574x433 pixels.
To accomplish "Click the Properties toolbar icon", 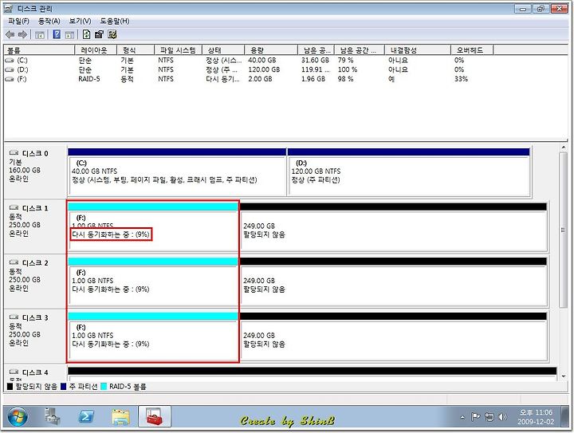I will point(99,34).
